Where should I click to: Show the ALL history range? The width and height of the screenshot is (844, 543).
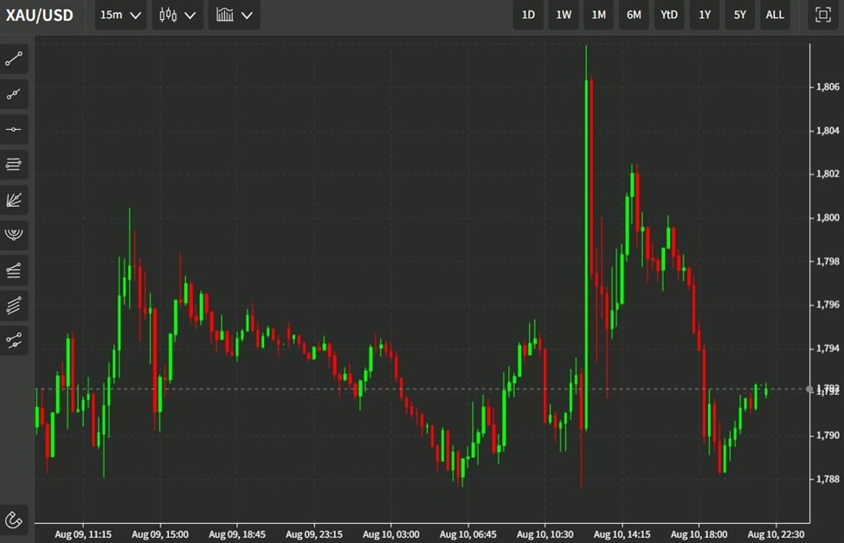(x=775, y=15)
